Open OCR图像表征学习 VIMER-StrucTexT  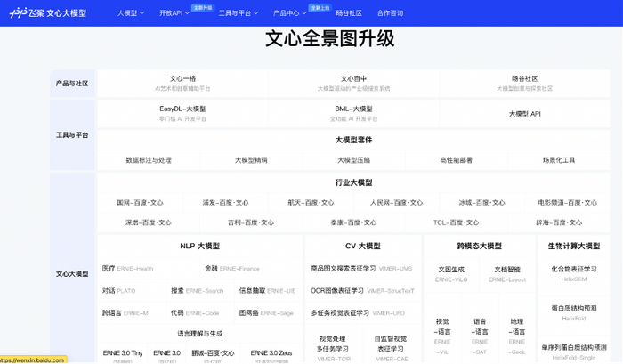click(x=362, y=291)
